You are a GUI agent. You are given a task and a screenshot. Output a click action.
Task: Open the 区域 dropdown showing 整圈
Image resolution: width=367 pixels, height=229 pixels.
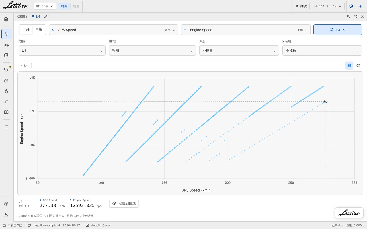152,50
